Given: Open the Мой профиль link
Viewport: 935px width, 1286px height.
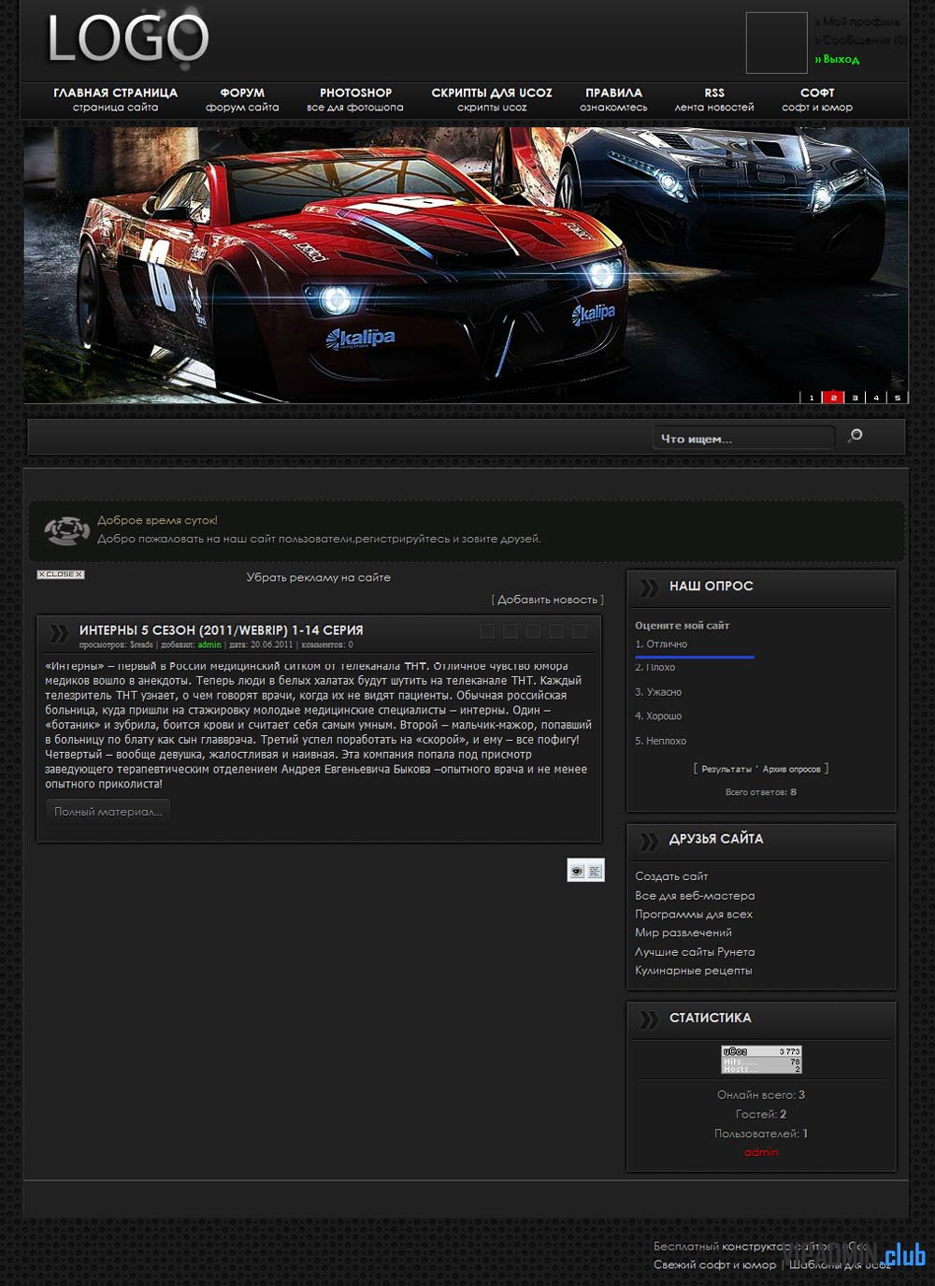Looking at the screenshot, I should coord(857,22).
